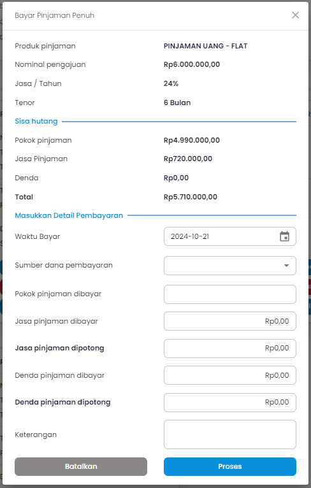Click the Masukkan Detail Pembayaran heading

tap(69, 215)
